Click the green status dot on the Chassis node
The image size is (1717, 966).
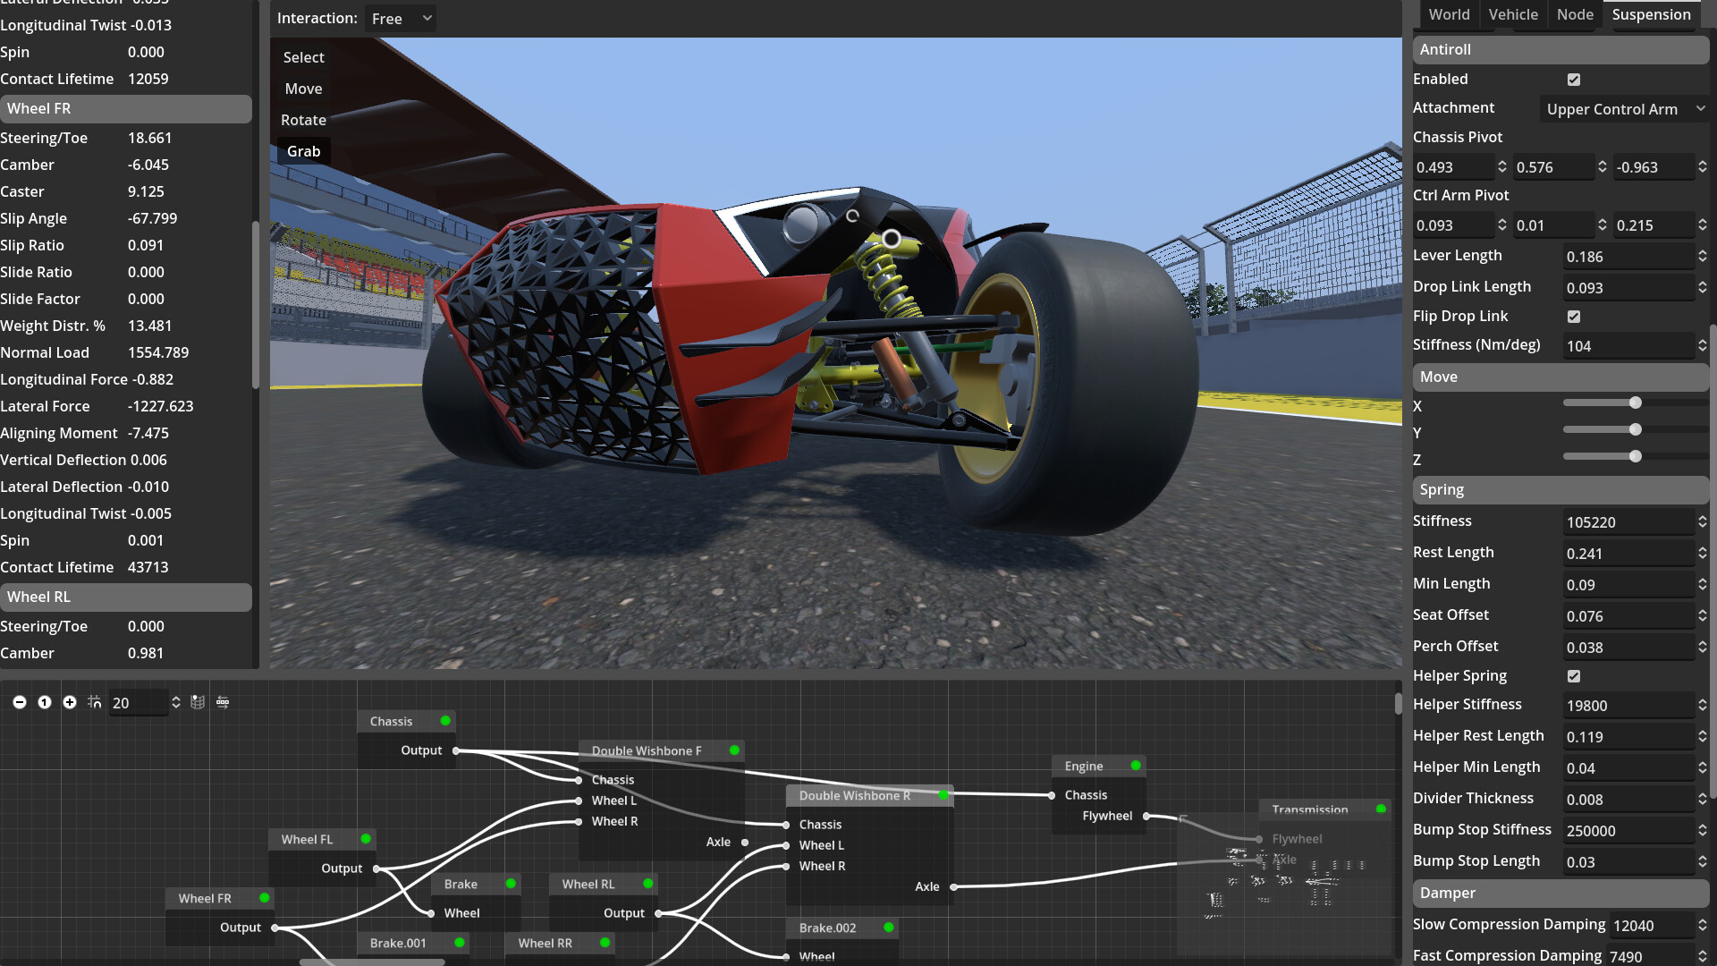pyautogui.click(x=444, y=721)
